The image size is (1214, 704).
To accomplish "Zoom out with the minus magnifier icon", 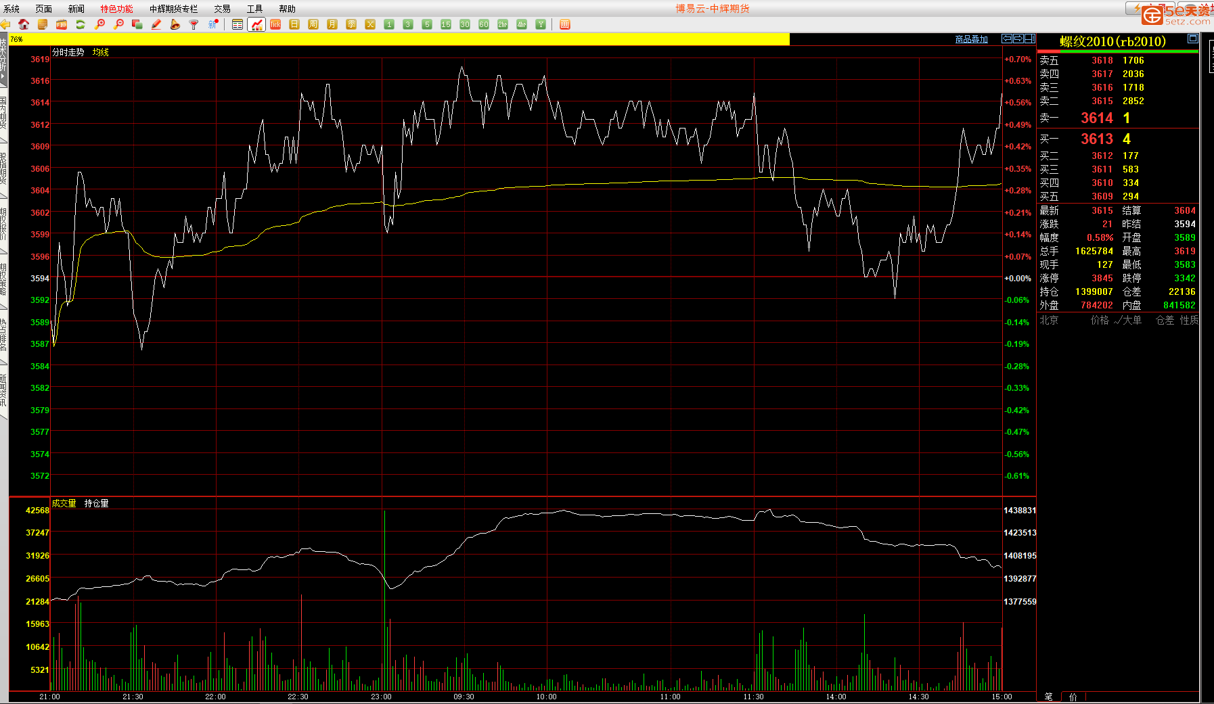I will pyautogui.click(x=118, y=24).
